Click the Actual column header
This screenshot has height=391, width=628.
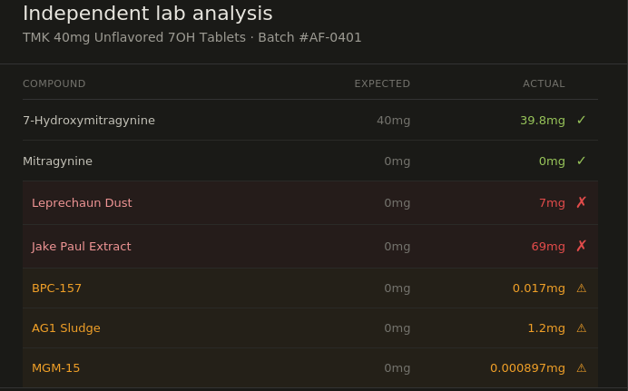(x=544, y=83)
